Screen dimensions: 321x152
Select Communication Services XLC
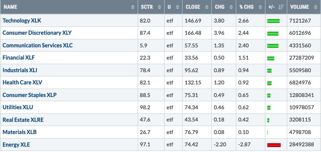[x=38, y=45]
